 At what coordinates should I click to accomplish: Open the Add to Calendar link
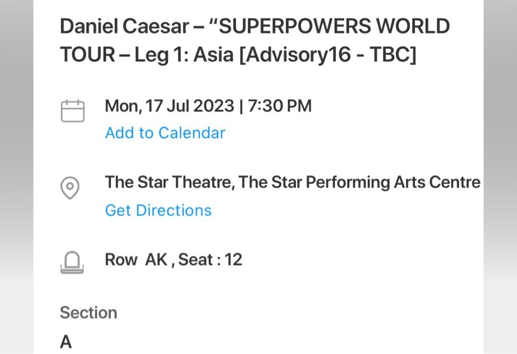pos(165,133)
